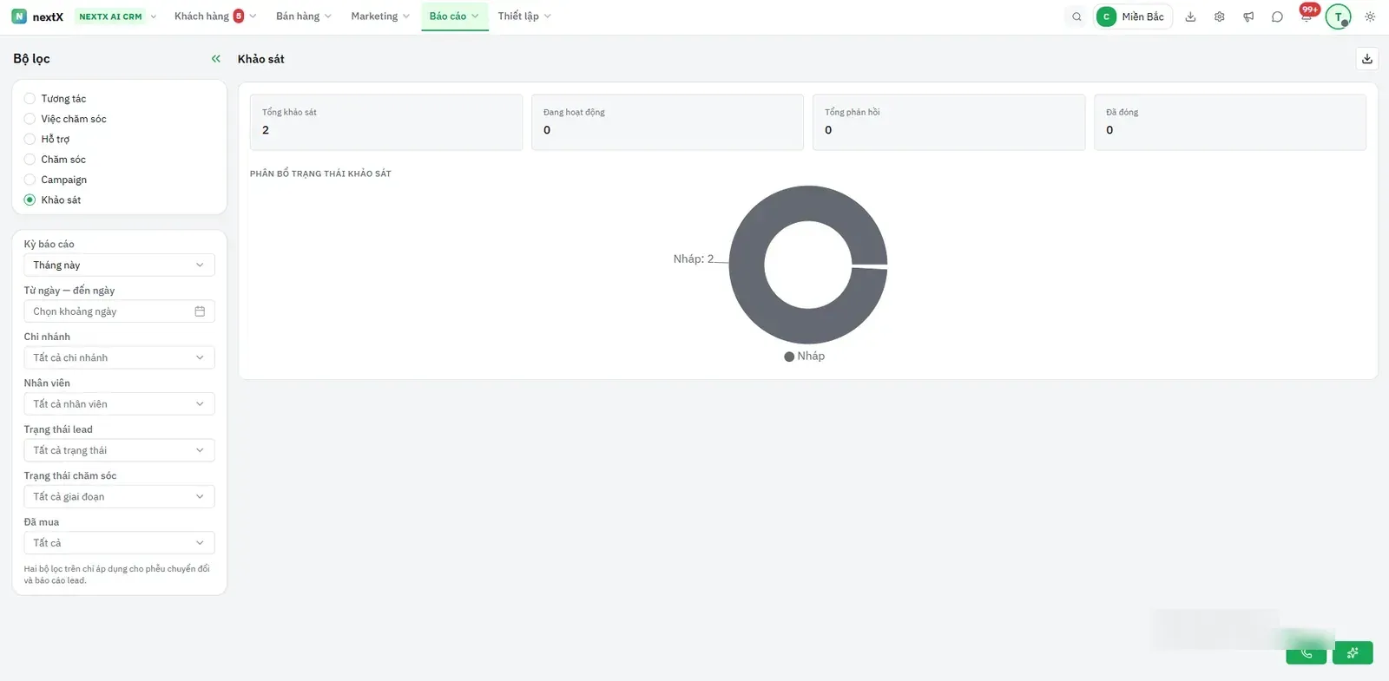
Task: Open the NEXTX AI CRM app switcher
Action: [117, 16]
